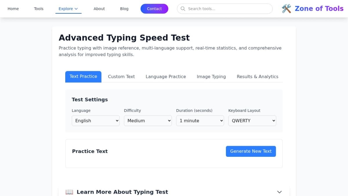Open the Language dropdown

[x=96, y=121]
